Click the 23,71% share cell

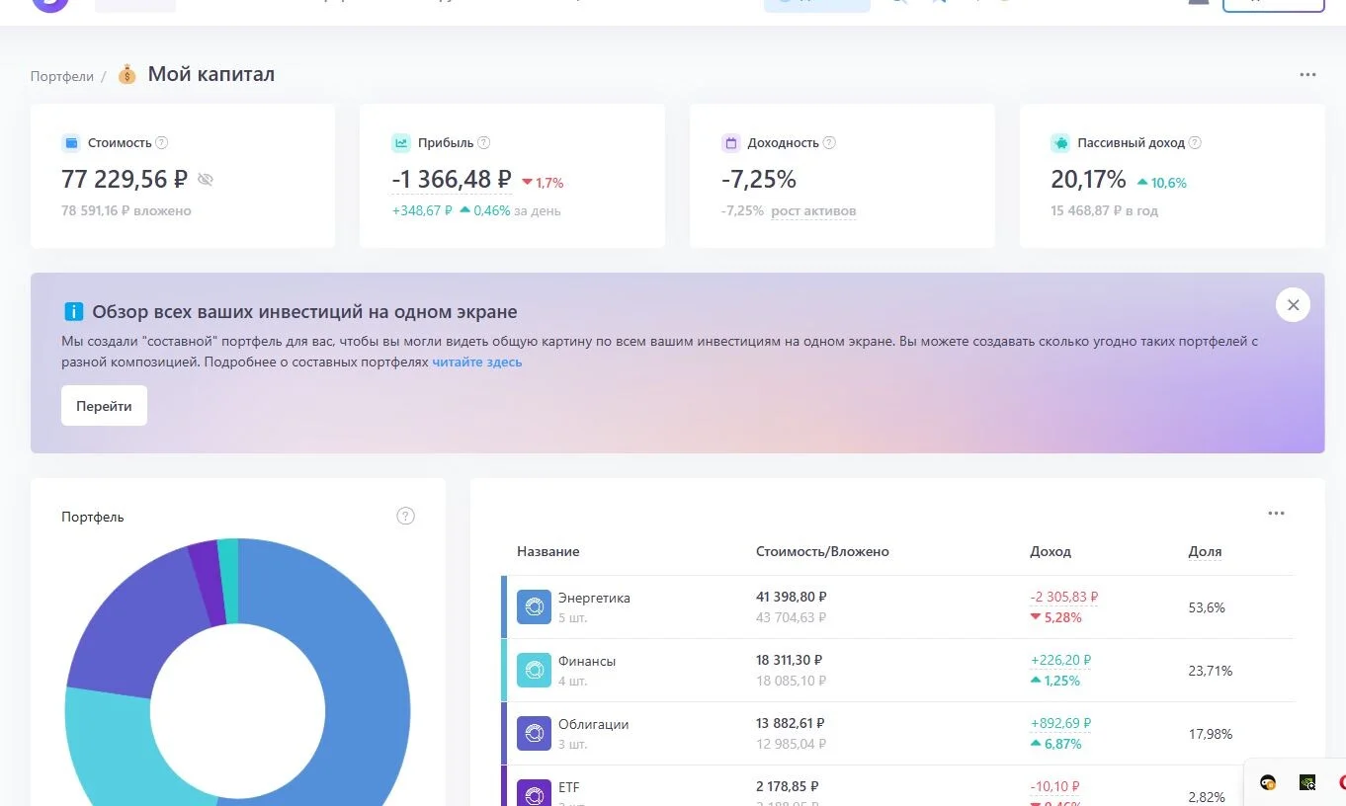[x=1211, y=671]
